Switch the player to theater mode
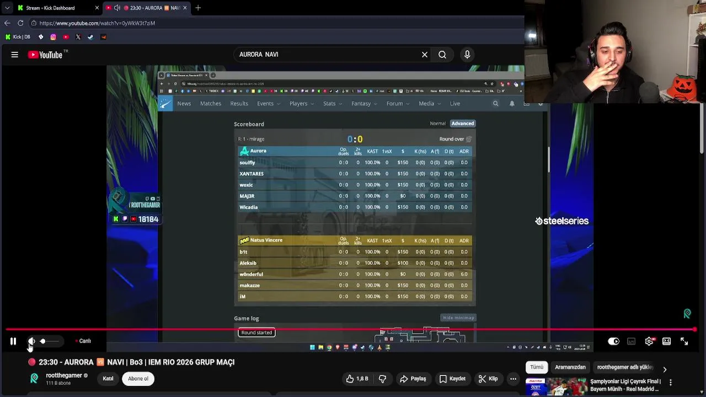 667,341
